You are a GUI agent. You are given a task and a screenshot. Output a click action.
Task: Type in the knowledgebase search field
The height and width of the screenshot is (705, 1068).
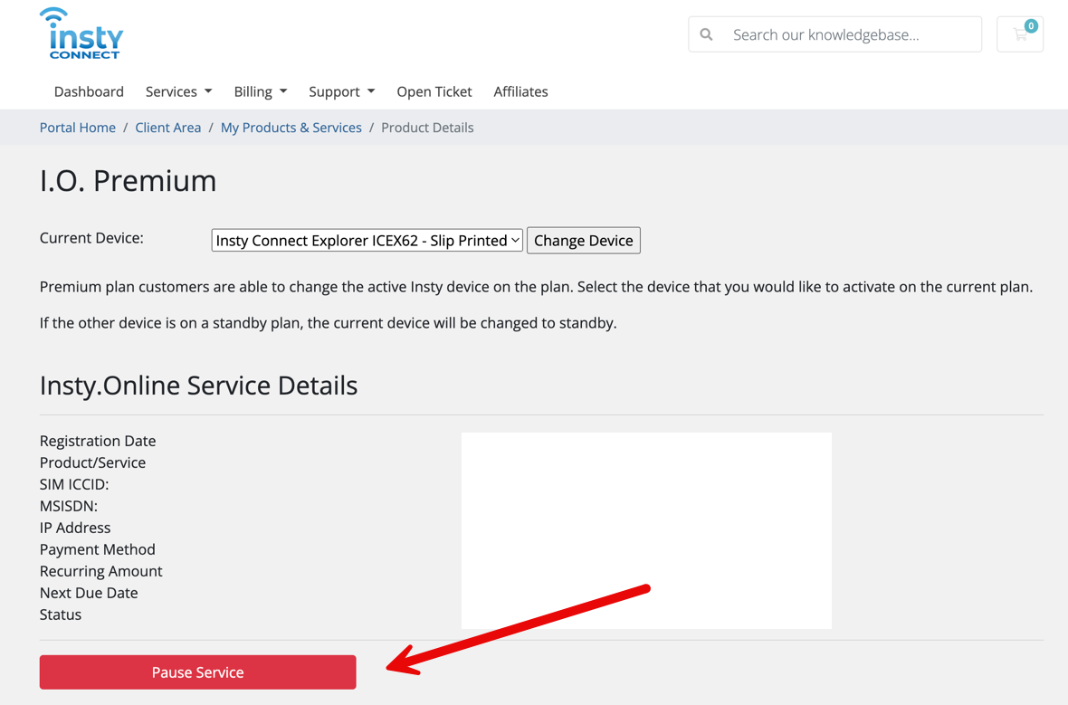[x=851, y=34]
